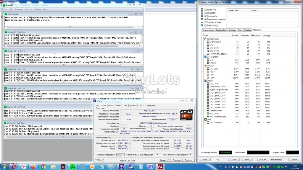This screenshot has height=170, width=303.
Task: Open the Память tab in CPU-Z
Action: [x=118, y=106]
